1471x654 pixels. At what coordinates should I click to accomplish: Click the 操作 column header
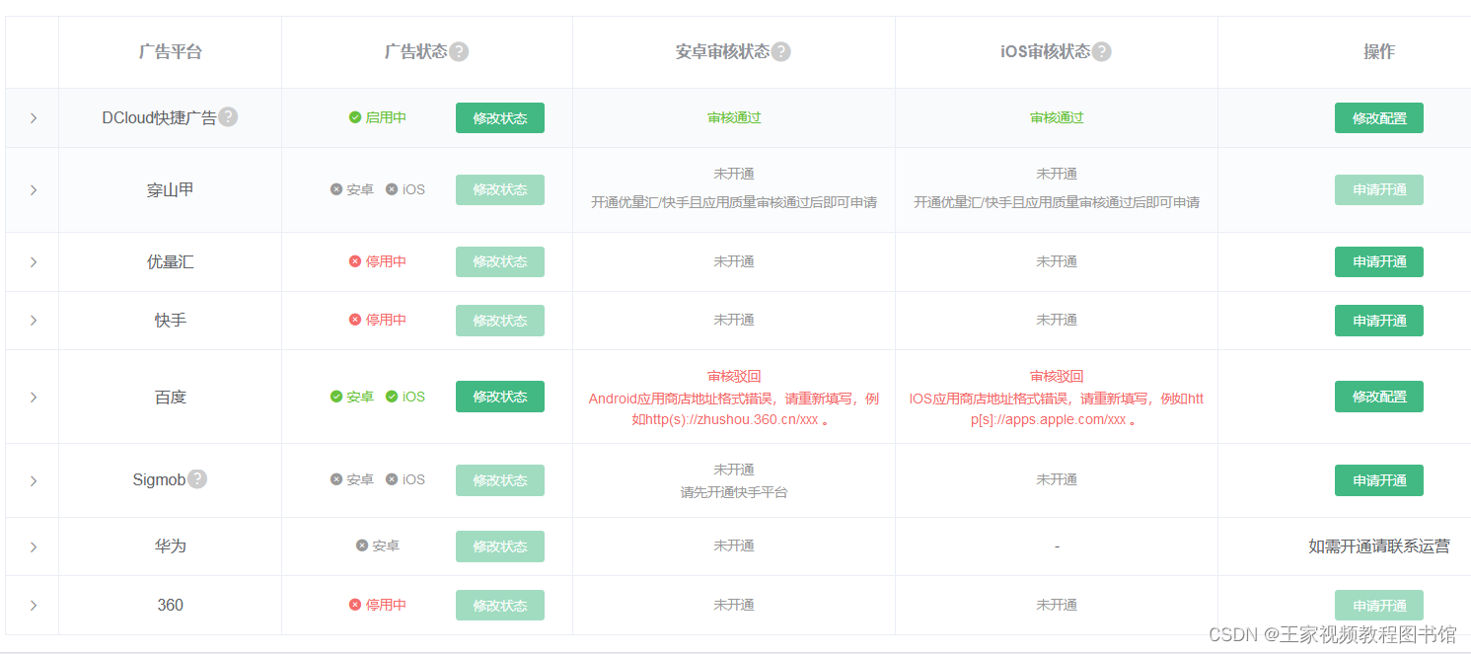pyautogui.click(x=1379, y=52)
